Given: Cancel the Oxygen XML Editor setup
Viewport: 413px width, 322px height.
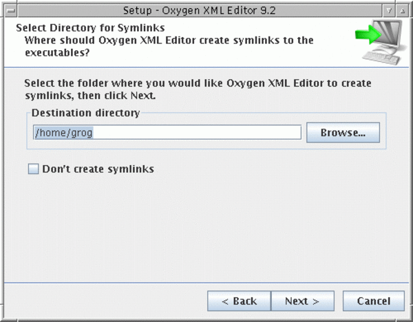Looking at the screenshot, I should tap(374, 301).
